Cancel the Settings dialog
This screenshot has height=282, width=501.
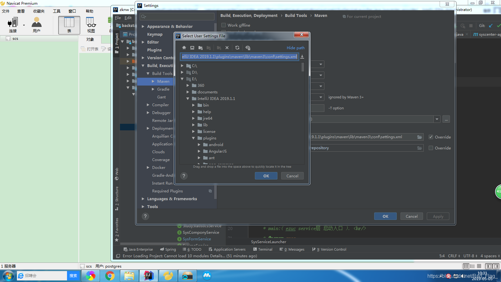[x=412, y=216]
